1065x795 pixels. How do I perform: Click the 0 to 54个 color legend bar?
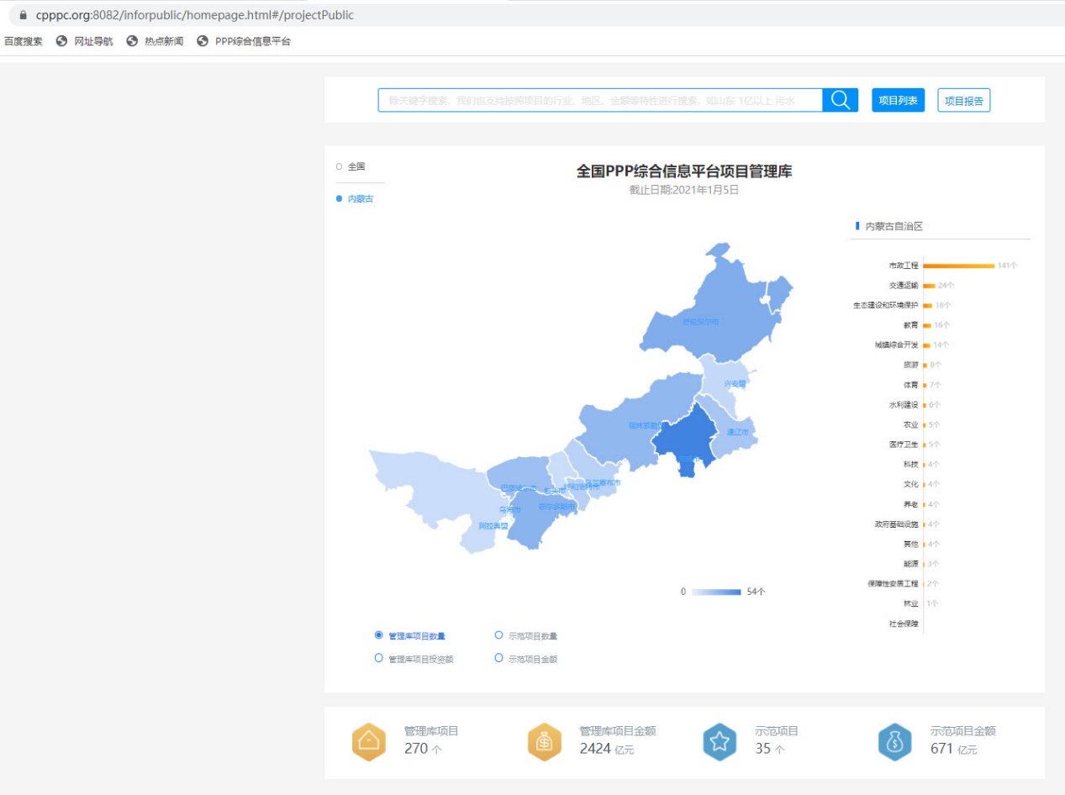tap(716, 592)
